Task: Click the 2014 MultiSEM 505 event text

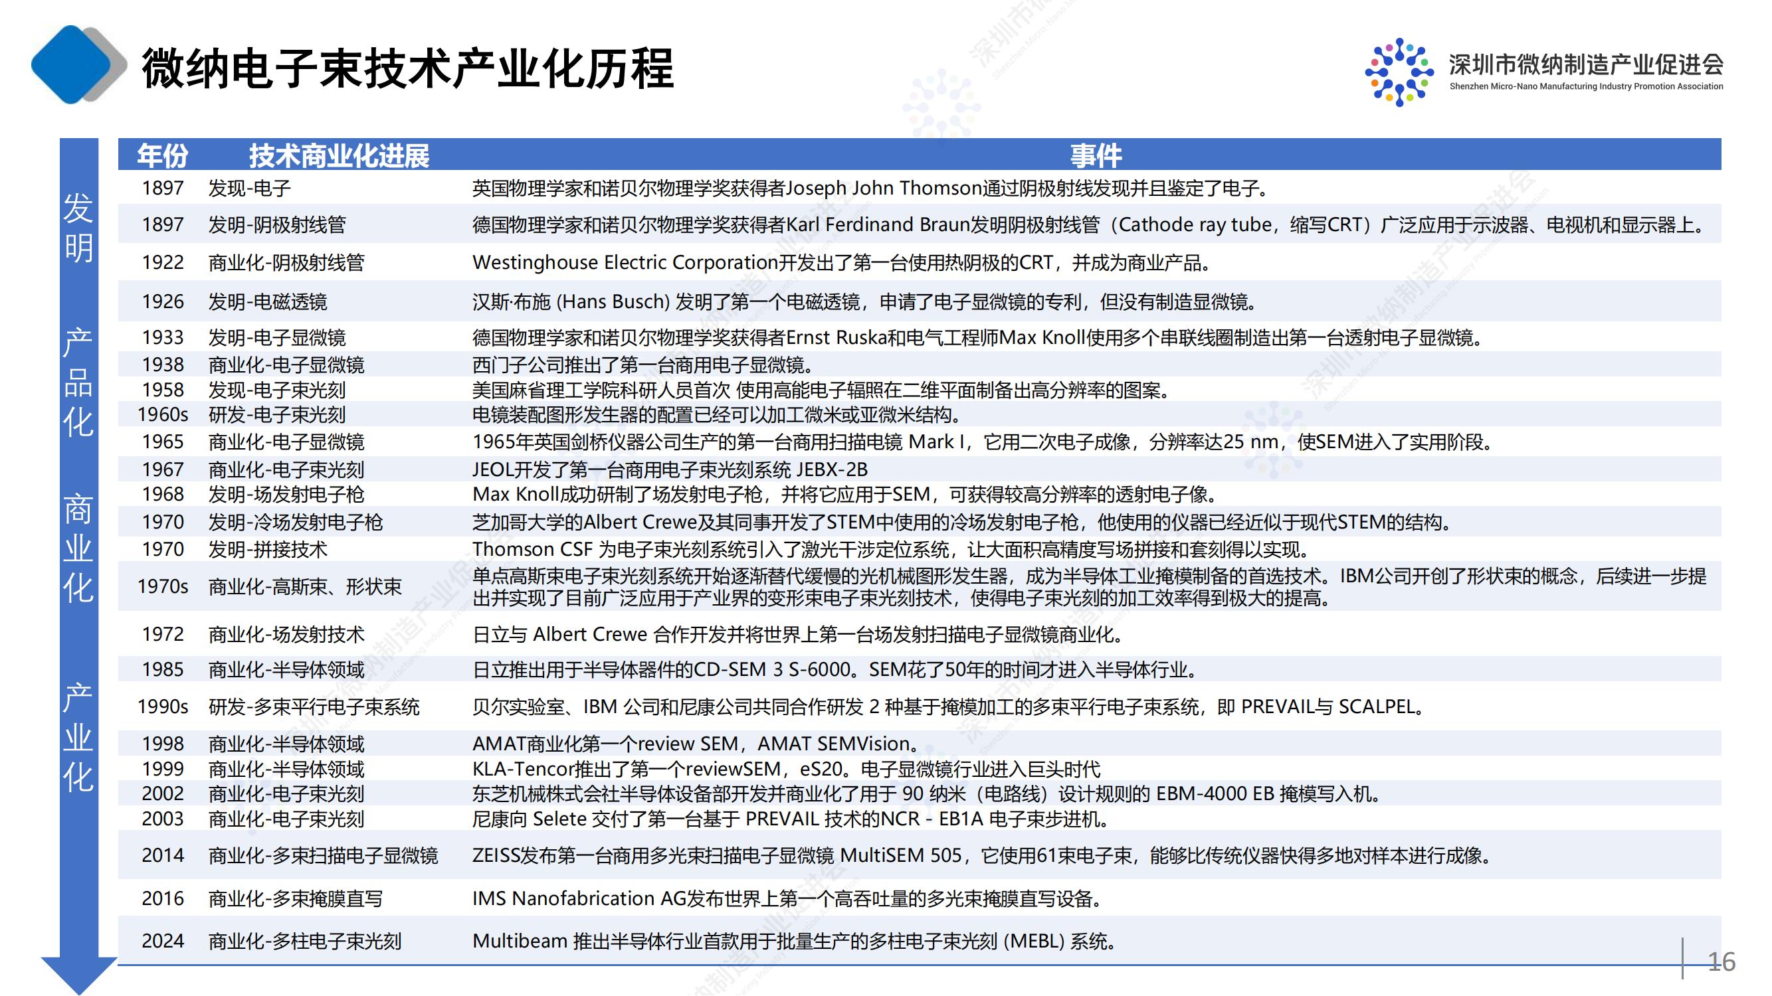Action: click(984, 855)
